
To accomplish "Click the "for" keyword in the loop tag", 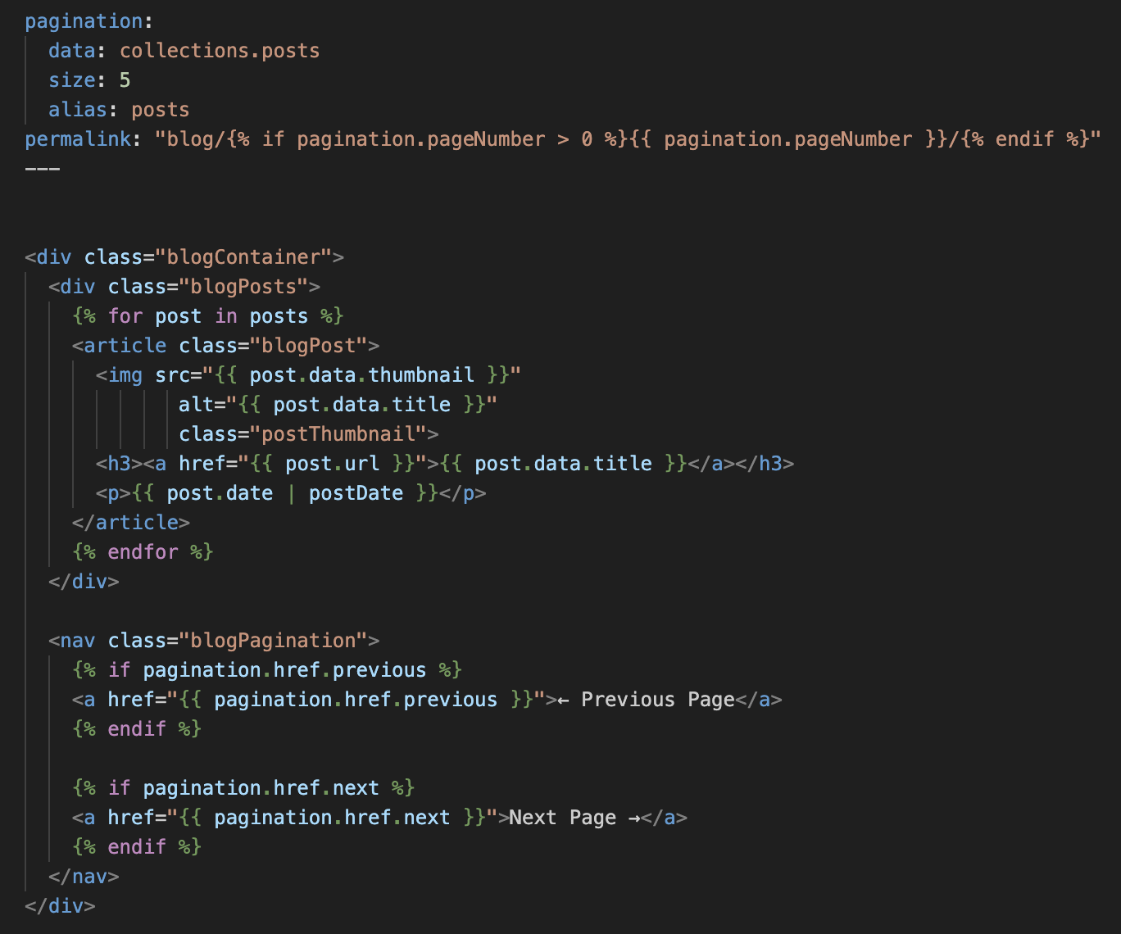I will [125, 316].
